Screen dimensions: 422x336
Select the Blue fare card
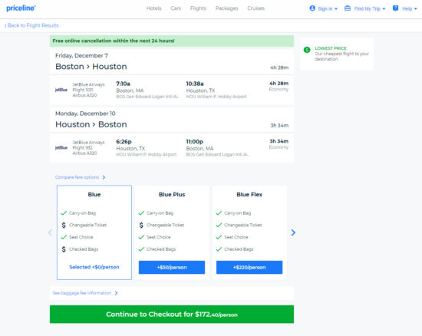[94, 232]
